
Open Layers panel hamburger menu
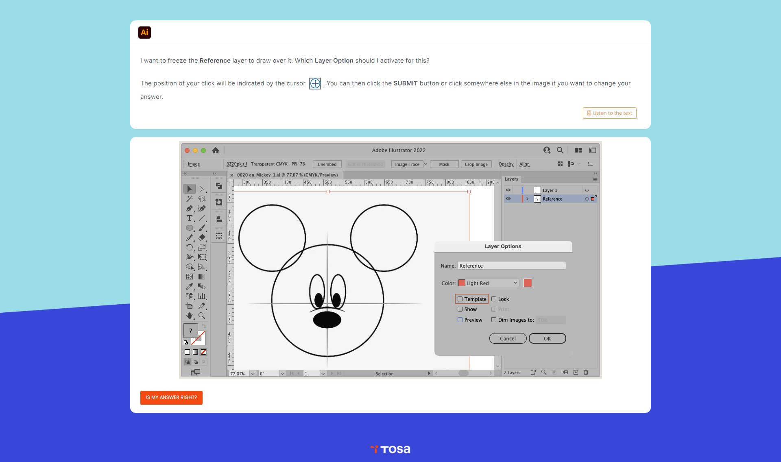595,179
